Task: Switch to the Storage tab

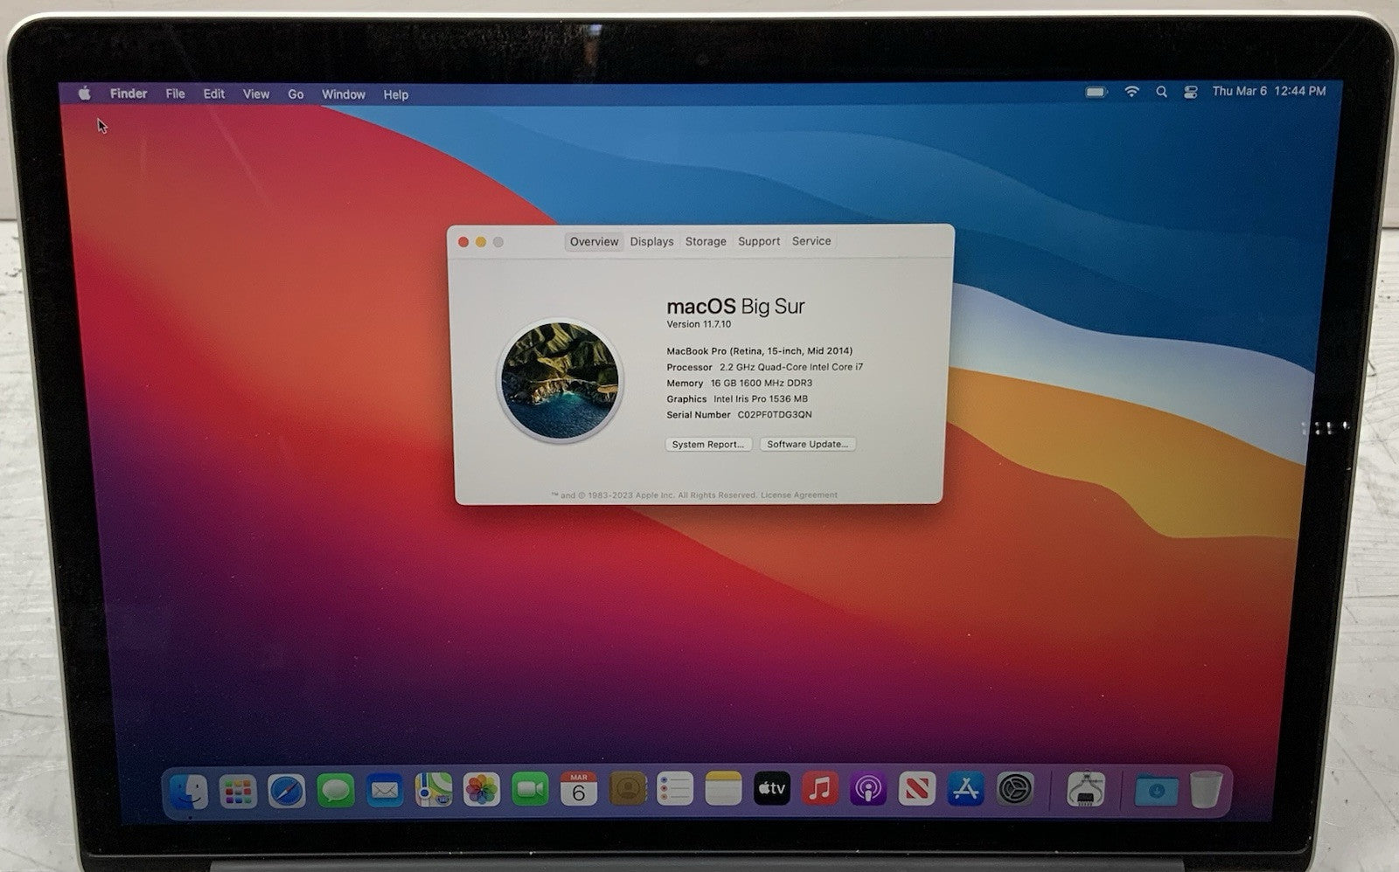Action: tap(706, 242)
